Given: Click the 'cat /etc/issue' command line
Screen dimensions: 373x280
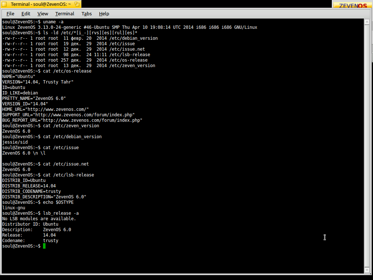Looking at the screenshot, I should coord(40,148).
